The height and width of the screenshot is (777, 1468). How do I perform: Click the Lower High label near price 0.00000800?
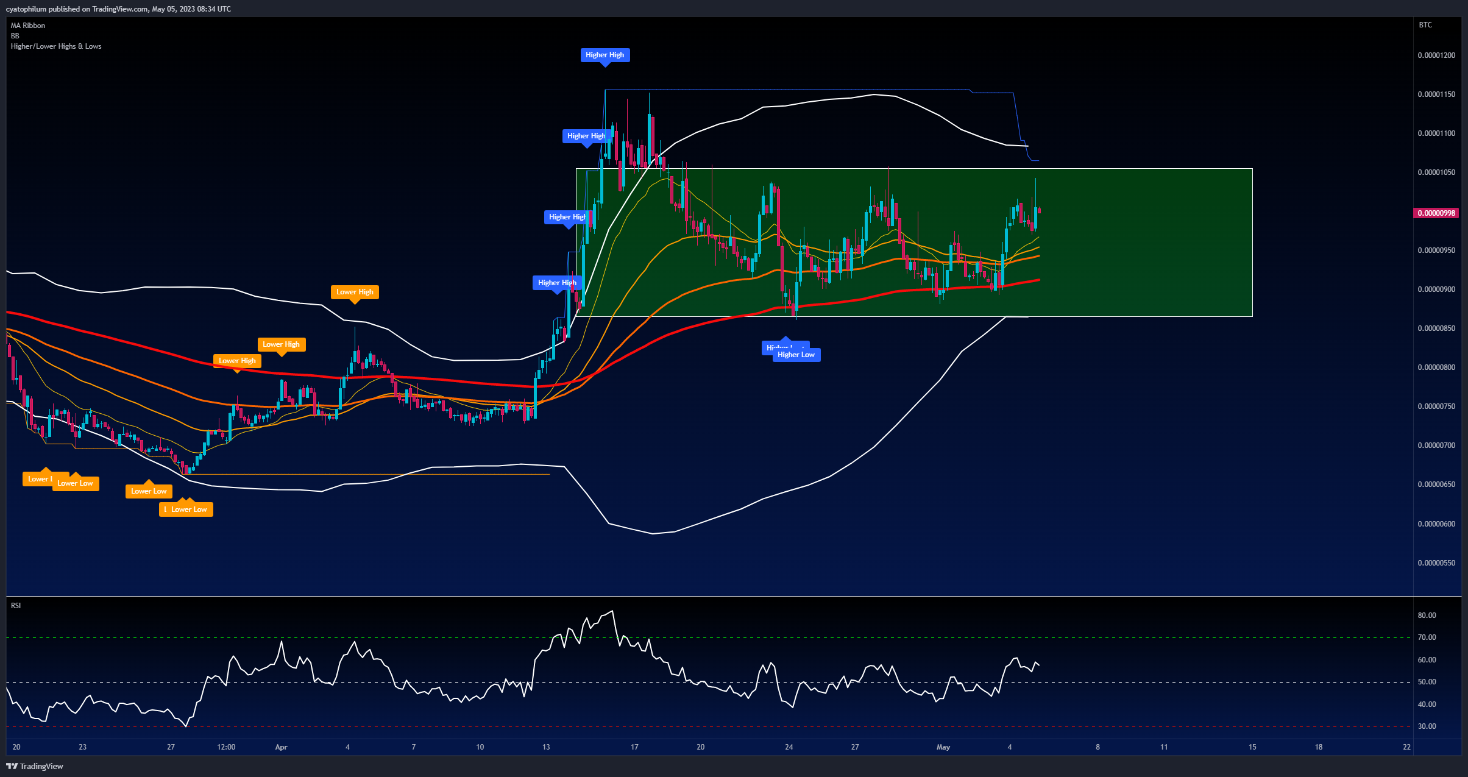click(237, 361)
